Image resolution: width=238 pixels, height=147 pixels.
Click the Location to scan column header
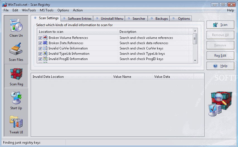point(77,32)
